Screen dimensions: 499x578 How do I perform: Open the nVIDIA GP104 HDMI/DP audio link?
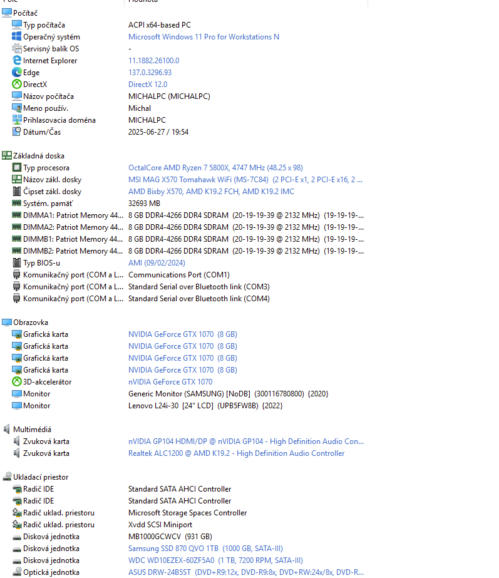coord(246,441)
